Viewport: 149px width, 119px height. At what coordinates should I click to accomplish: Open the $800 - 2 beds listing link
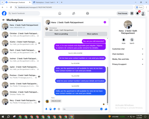click(x=61, y=30)
